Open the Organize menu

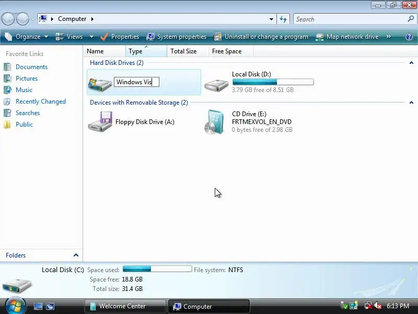tap(27, 37)
